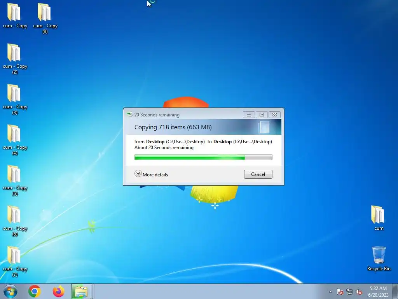
Task: Click the file copy taskbar button
Action: (81, 291)
